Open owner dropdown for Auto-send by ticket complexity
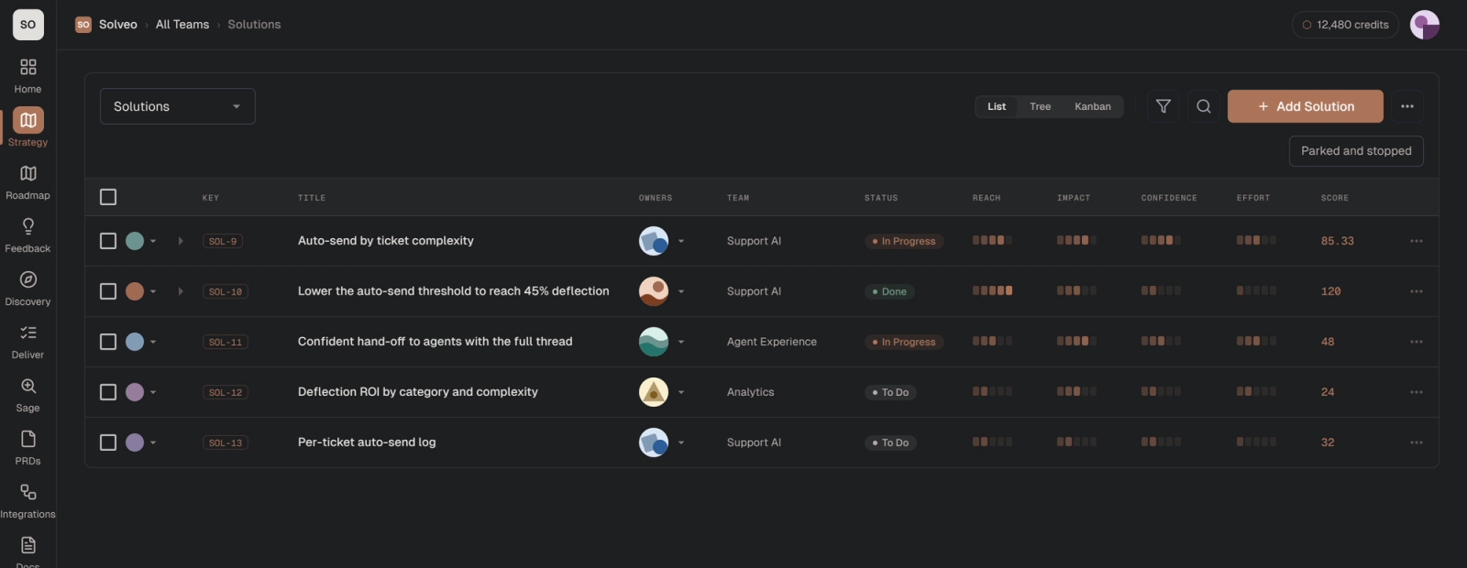 pos(681,241)
